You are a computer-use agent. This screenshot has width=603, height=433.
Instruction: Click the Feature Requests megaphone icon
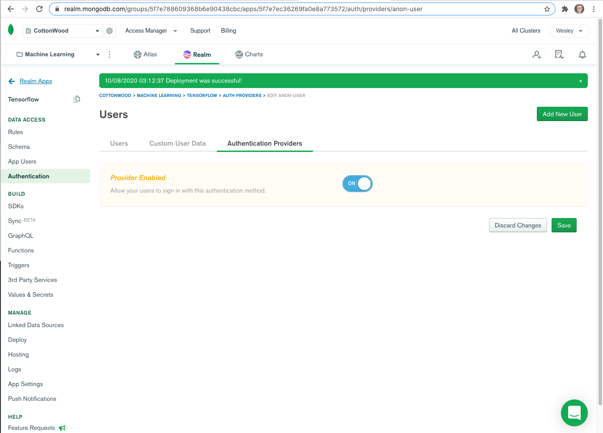click(62, 428)
